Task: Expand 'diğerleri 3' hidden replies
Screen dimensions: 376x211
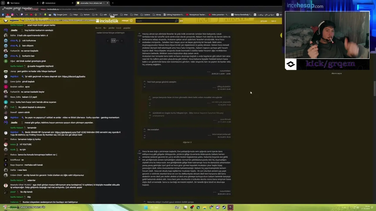Action: [x=187, y=142]
